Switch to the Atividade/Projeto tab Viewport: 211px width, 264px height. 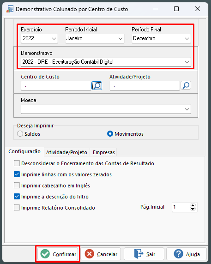coord(66,152)
